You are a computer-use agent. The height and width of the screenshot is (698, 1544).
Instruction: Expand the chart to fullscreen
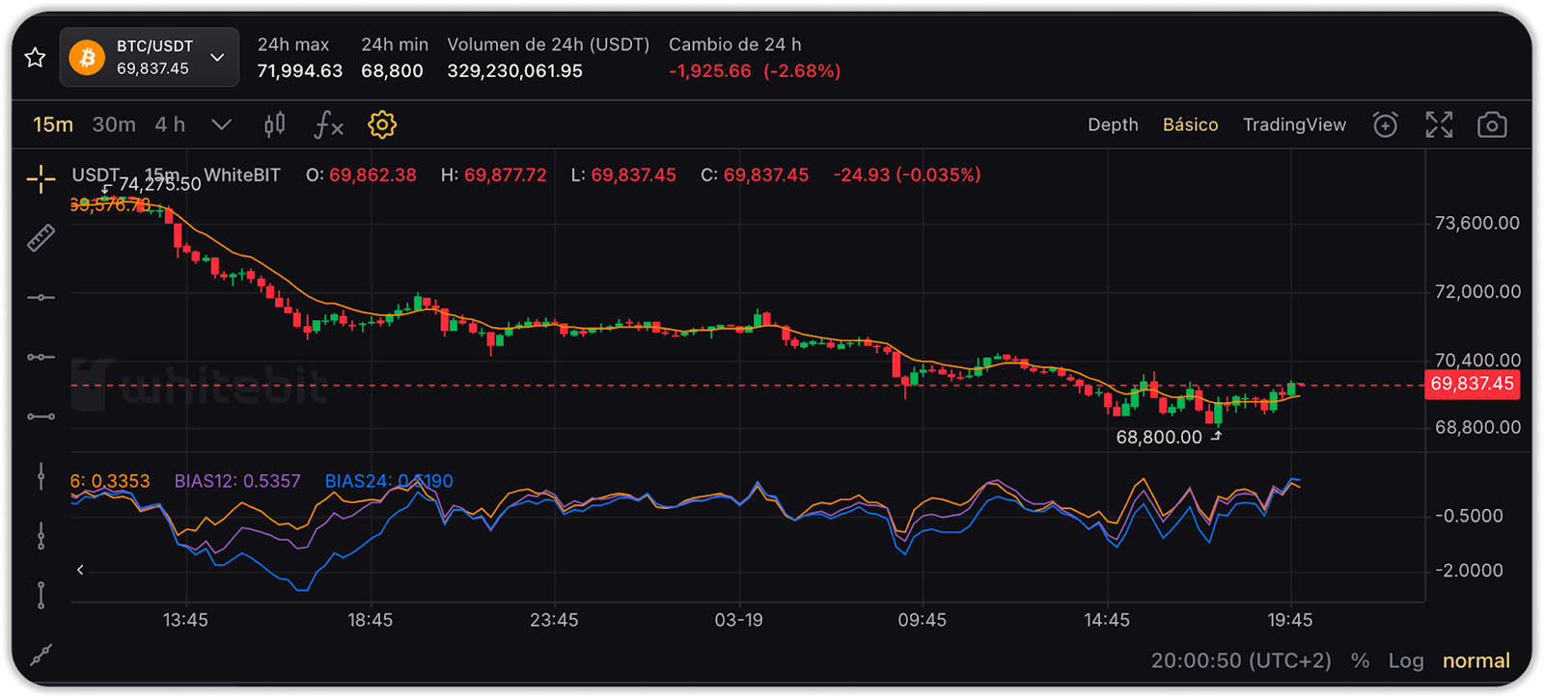tap(1439, 124)
